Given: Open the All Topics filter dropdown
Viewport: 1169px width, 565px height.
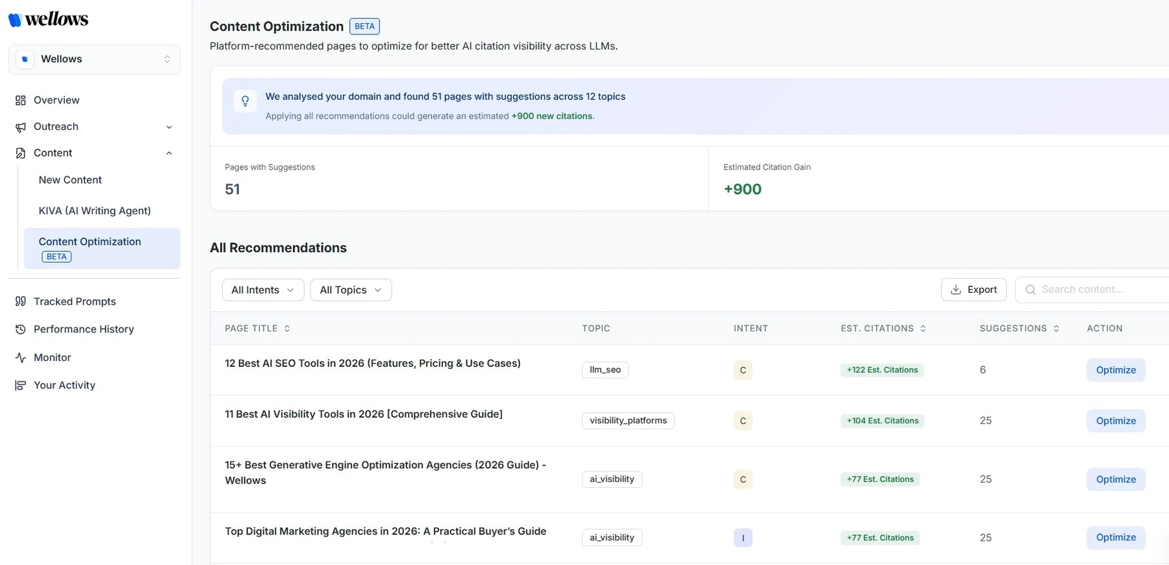Looking at the screenshot, I should 351,290.
